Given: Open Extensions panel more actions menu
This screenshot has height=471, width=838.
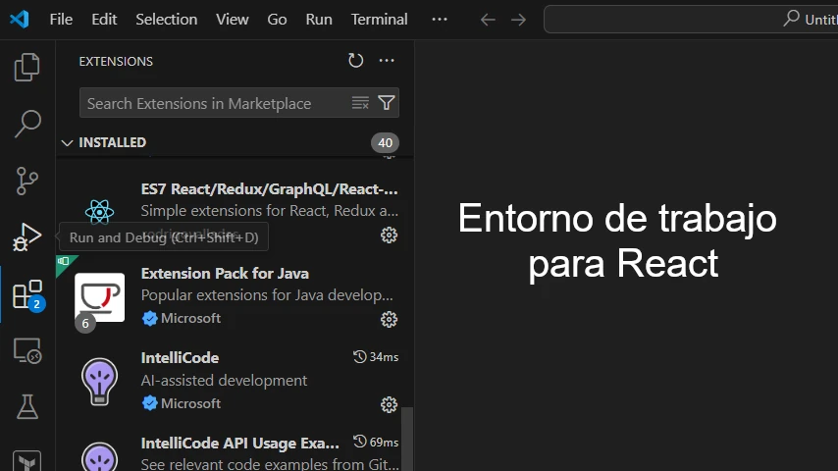Looking at the screenshot, I should [x=387, y=61].
